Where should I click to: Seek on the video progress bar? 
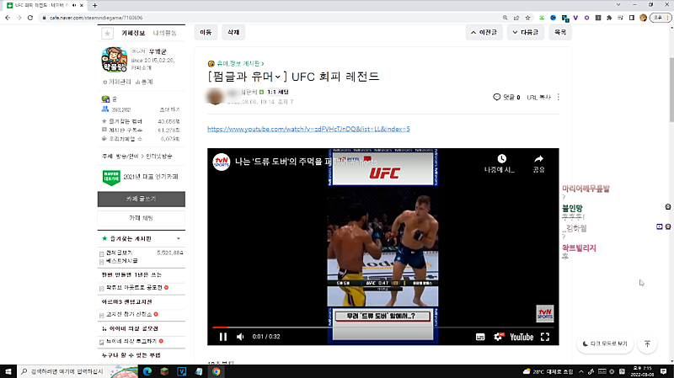pyautogui.click(x=383, y=327)
